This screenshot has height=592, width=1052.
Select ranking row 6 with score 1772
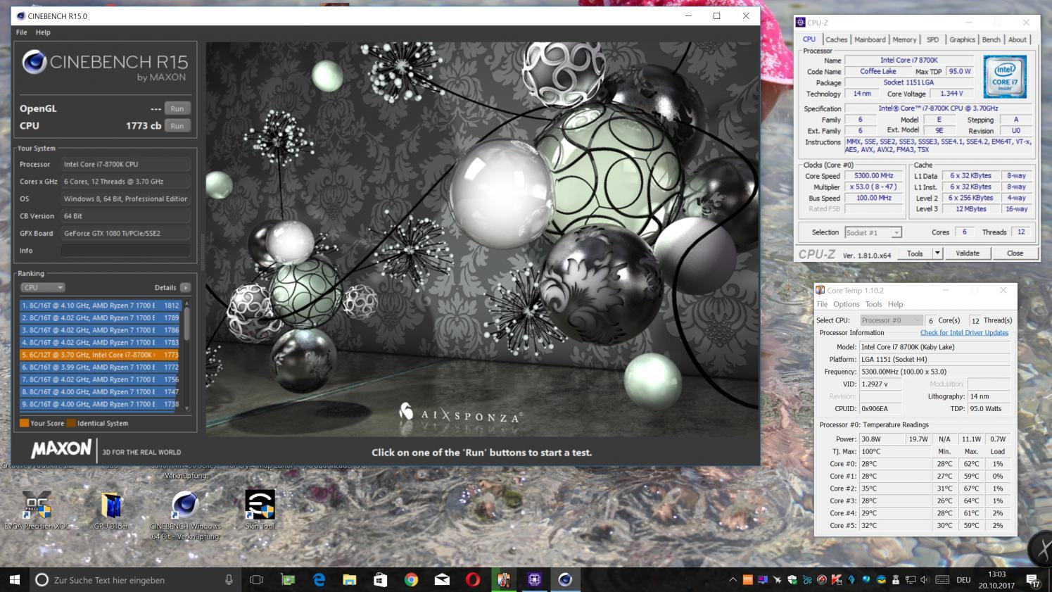101,367
